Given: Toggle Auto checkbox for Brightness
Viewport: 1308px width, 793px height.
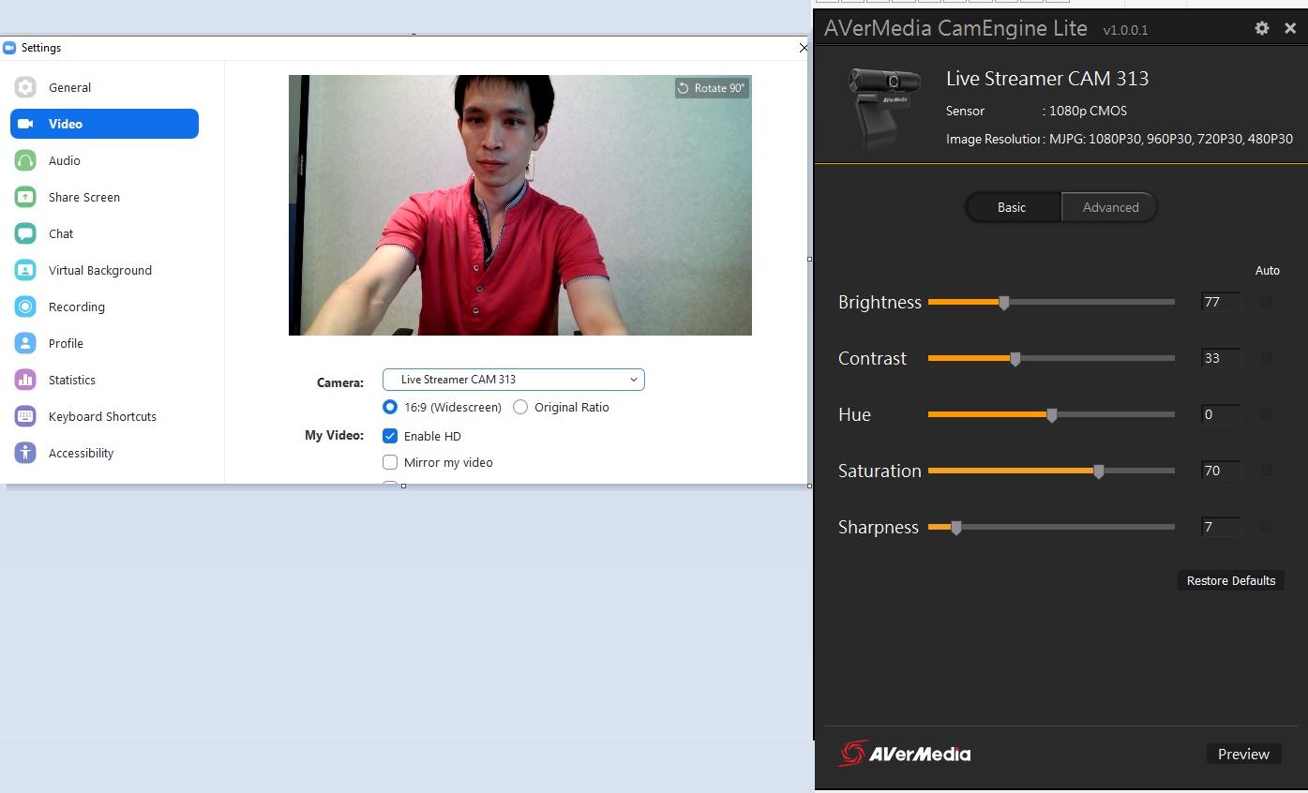Looking at the screenshot, I should pos(1267,302).
